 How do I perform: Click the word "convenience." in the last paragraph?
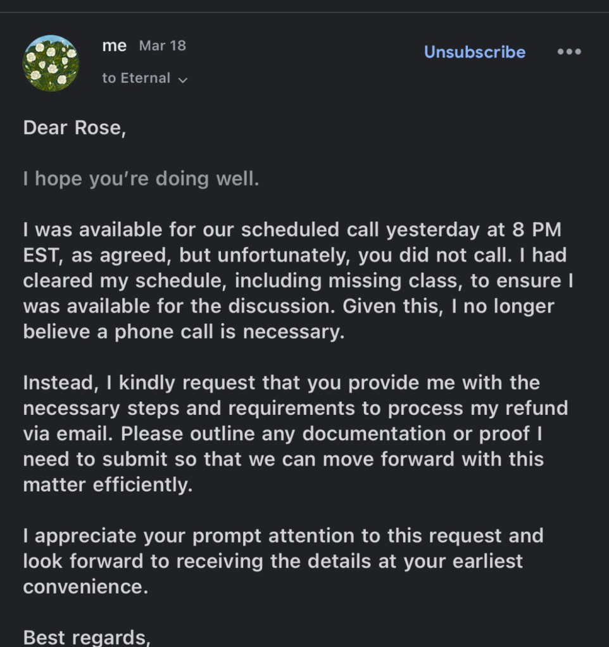point(85,587)
